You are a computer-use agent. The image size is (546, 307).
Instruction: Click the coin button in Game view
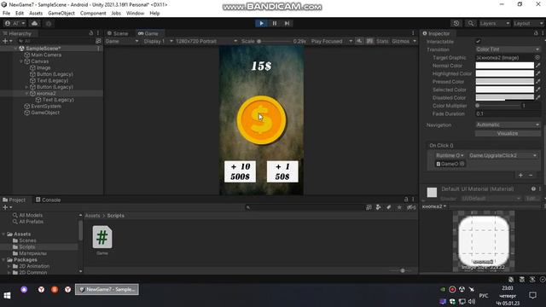[262, 120]
